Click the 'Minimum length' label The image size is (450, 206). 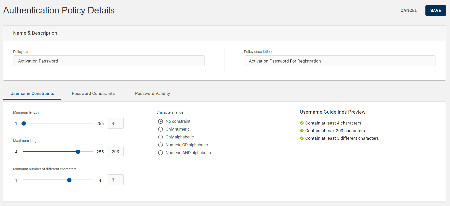(x=26, y=112)
